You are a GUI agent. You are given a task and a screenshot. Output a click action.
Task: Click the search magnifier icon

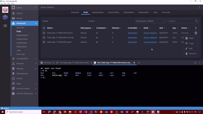[196, 21]
